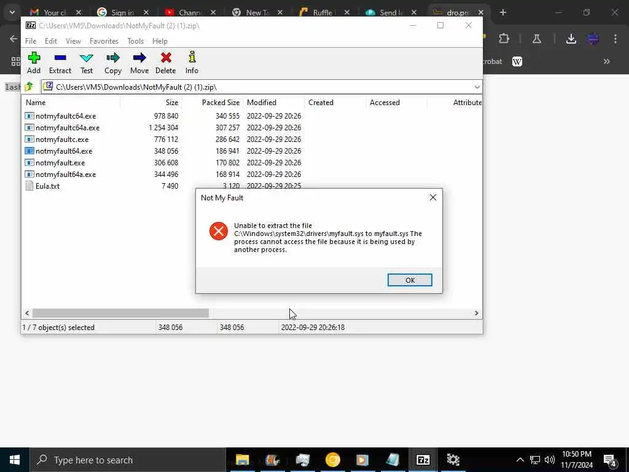Click the horizontal scrollbar thumb
This screenshot has height=472, width=629.
pos(120,313)
